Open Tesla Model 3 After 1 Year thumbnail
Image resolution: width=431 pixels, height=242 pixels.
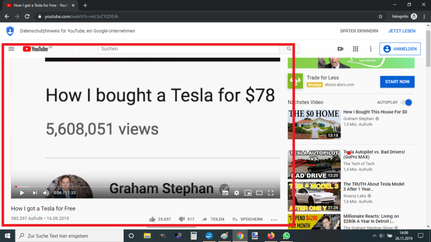point(314,197)
